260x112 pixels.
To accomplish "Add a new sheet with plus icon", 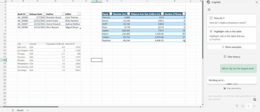I will tap(28, 110).
